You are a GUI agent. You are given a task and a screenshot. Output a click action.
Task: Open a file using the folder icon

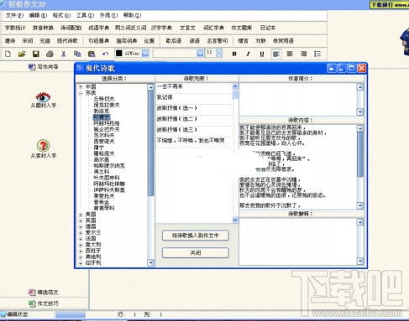[x=22, y=54]
